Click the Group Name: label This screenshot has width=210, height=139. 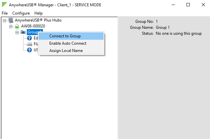[x=142, y=27]
